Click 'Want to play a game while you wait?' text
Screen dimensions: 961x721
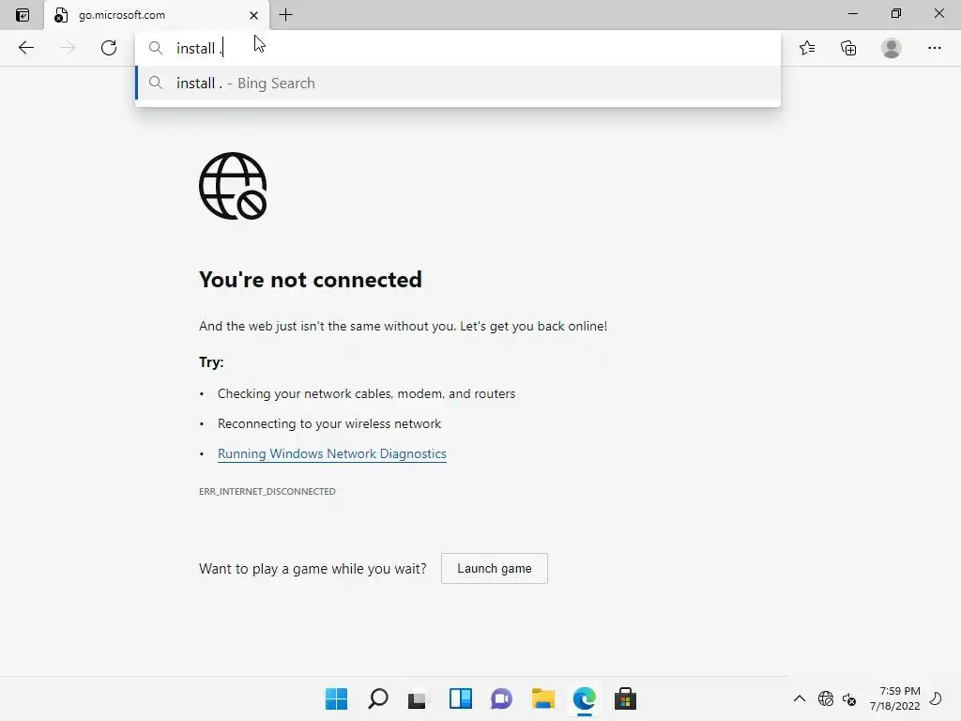(313, 569)
